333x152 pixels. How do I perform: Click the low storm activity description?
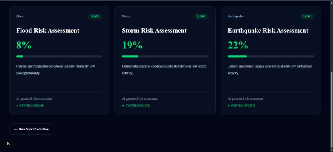click(x=164, y=70)
